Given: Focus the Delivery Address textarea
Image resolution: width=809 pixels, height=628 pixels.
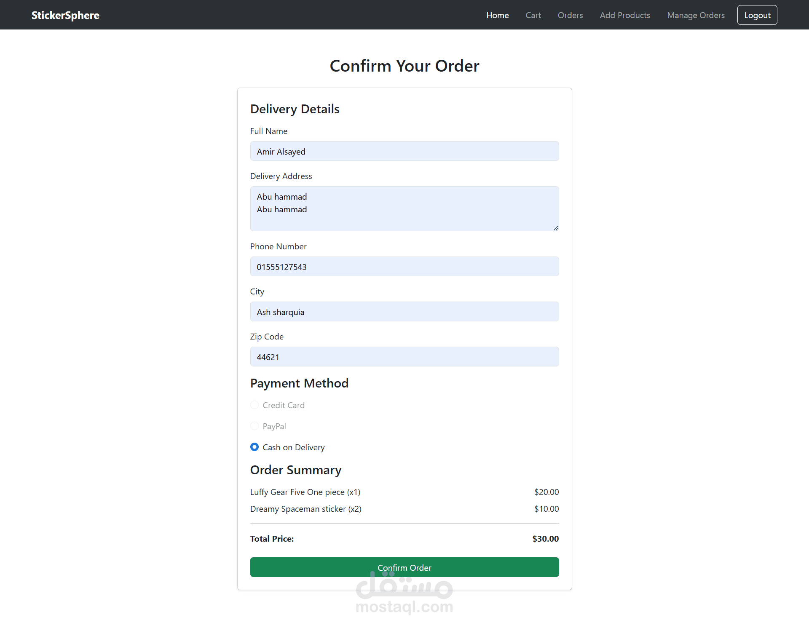Looking at the screenshot, I should click(404, 208).
